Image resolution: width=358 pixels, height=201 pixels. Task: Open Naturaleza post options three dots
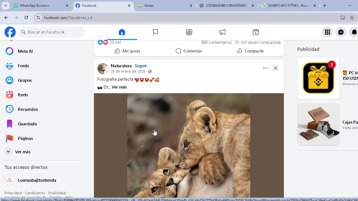[265, 68]
